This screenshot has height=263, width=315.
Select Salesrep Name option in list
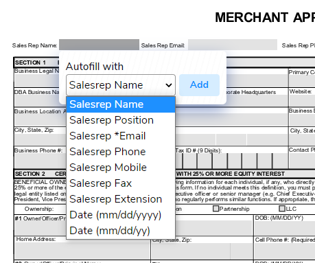121,104
